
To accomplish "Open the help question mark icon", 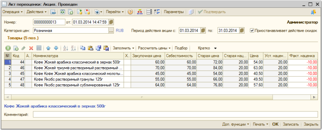I will [130, 12].
